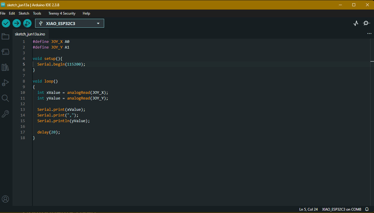
Task: Click the Serial.println(yValue) line
Action: tap(64, 121)
